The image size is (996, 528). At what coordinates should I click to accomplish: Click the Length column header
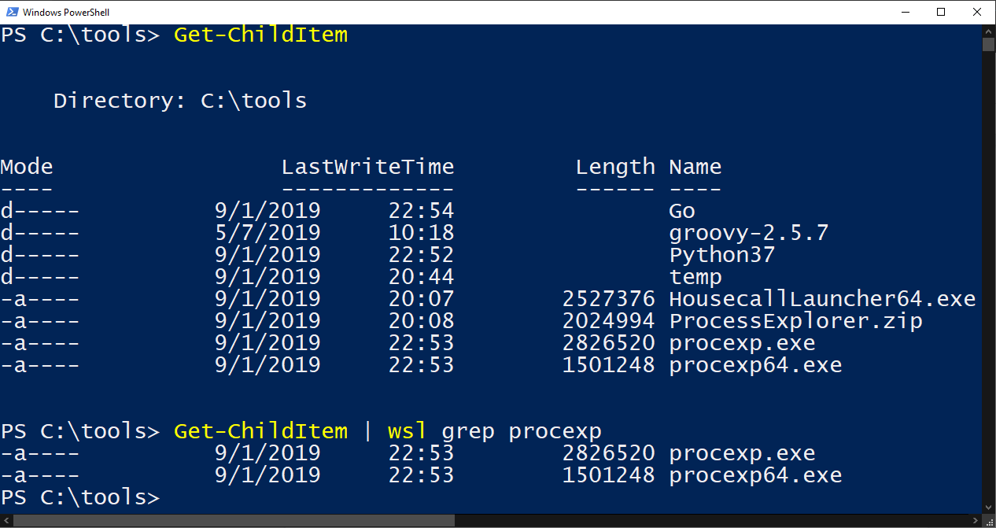click(x=616, y=166)
